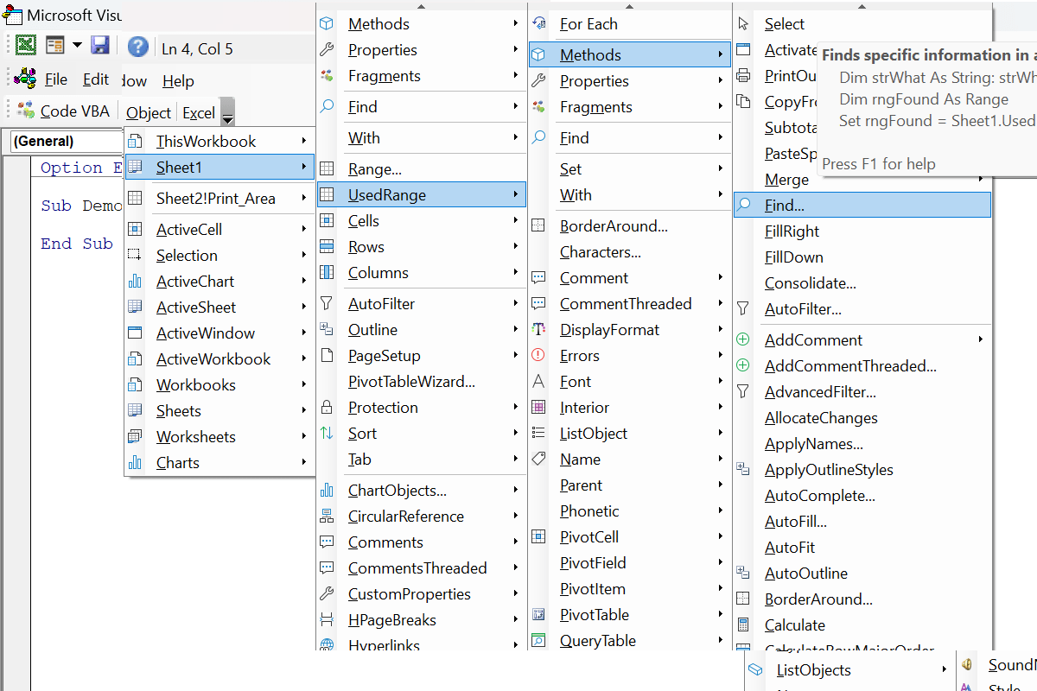The height and width of the screenshot is (691, 1037).
Task: Open the Object toolbar menu
Action: pyautogui.click(x=149, y=112)
